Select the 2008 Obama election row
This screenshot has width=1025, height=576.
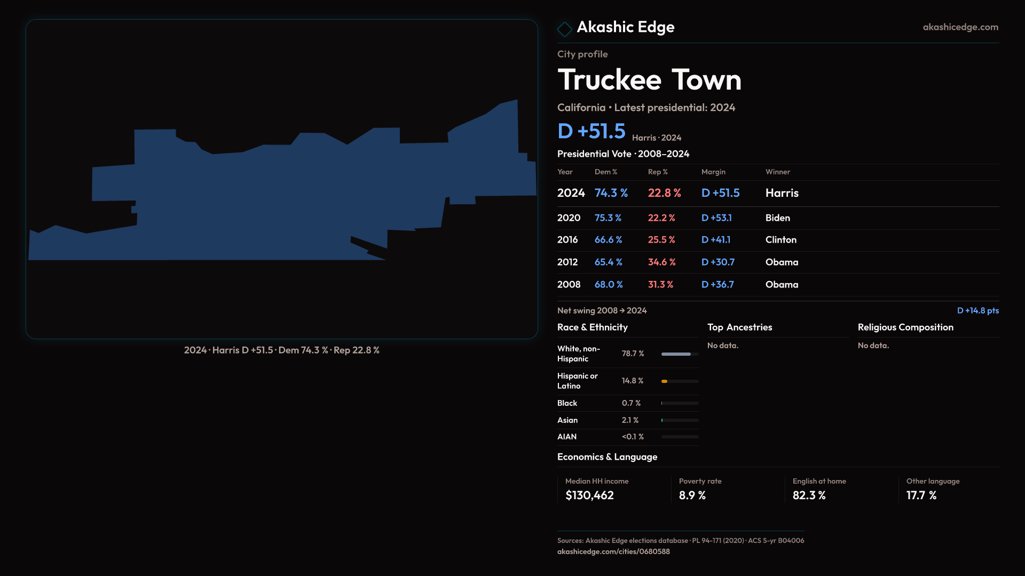point(777,285)
